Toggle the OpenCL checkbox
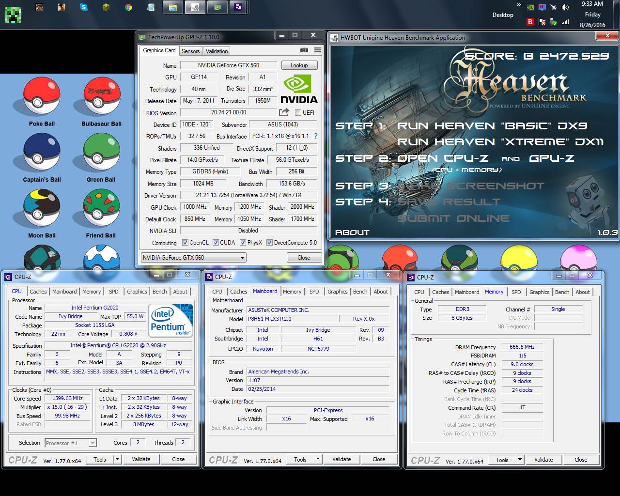 (x=185, y=243)
